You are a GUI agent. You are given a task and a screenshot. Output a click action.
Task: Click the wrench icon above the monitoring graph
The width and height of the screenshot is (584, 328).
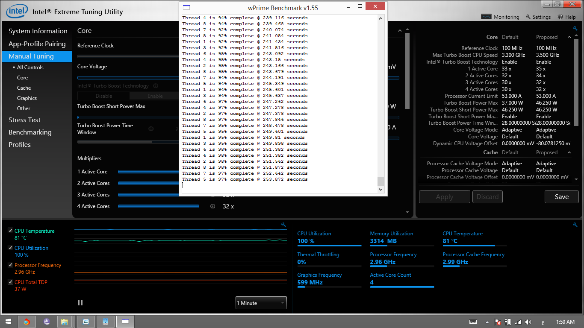point(283,225)
